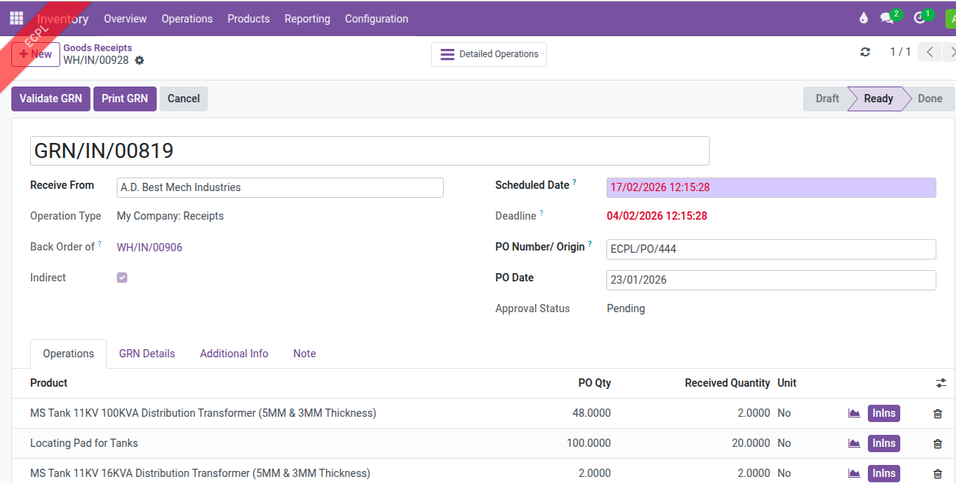Screen dimensions: 956x483
Task: Toggle the Indirect checkbox
Action: (x=122, y=278)
